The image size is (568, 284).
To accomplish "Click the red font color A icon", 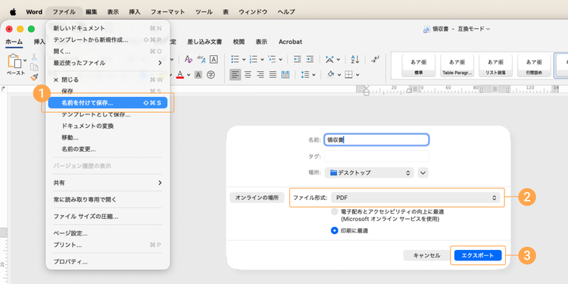I will tap(180, 75).
